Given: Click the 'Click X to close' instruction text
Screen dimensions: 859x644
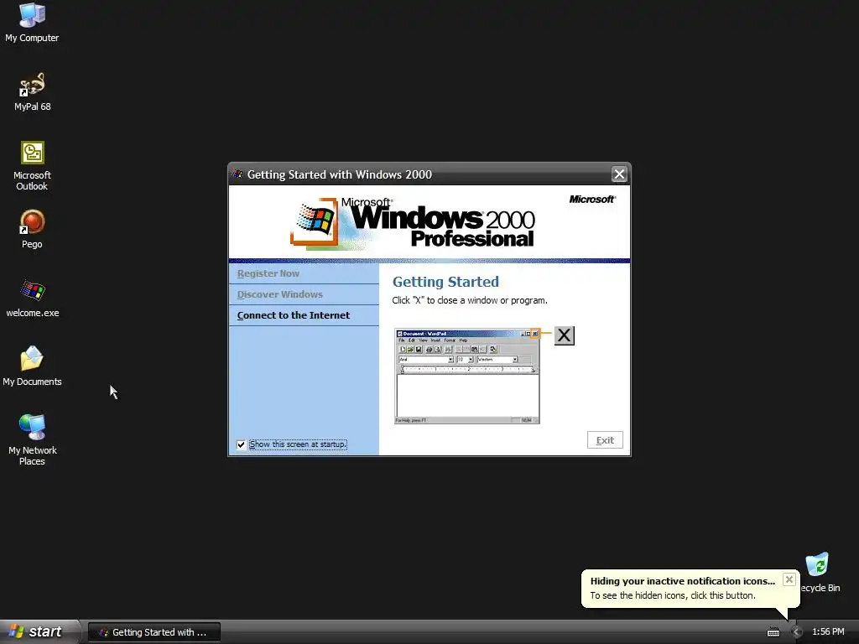Looking at the screenshot, I should pyautogui.click(x=470, y=300).
